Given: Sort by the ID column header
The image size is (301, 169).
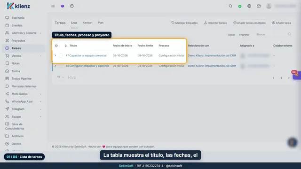Looking at the screenshot, I should click(x=56, y=46).
